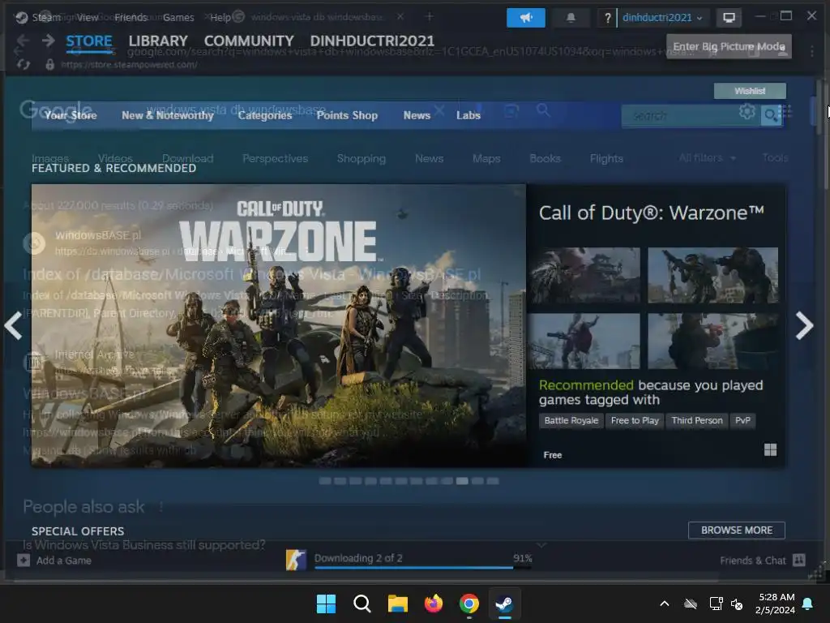The image size is (830, 623).
Task: Click the Steam store search field
Action: (x=691, y=115)
